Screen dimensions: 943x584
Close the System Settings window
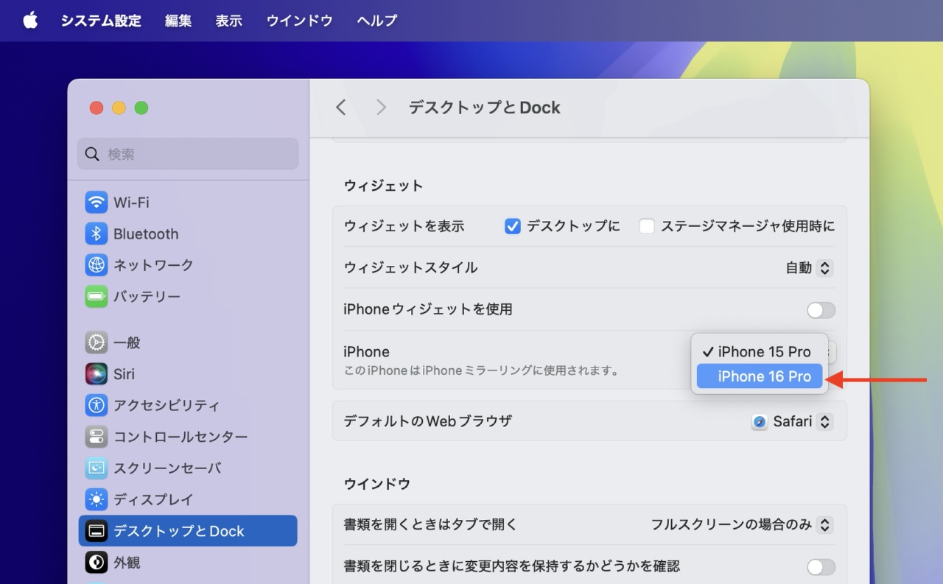(97, 108)
